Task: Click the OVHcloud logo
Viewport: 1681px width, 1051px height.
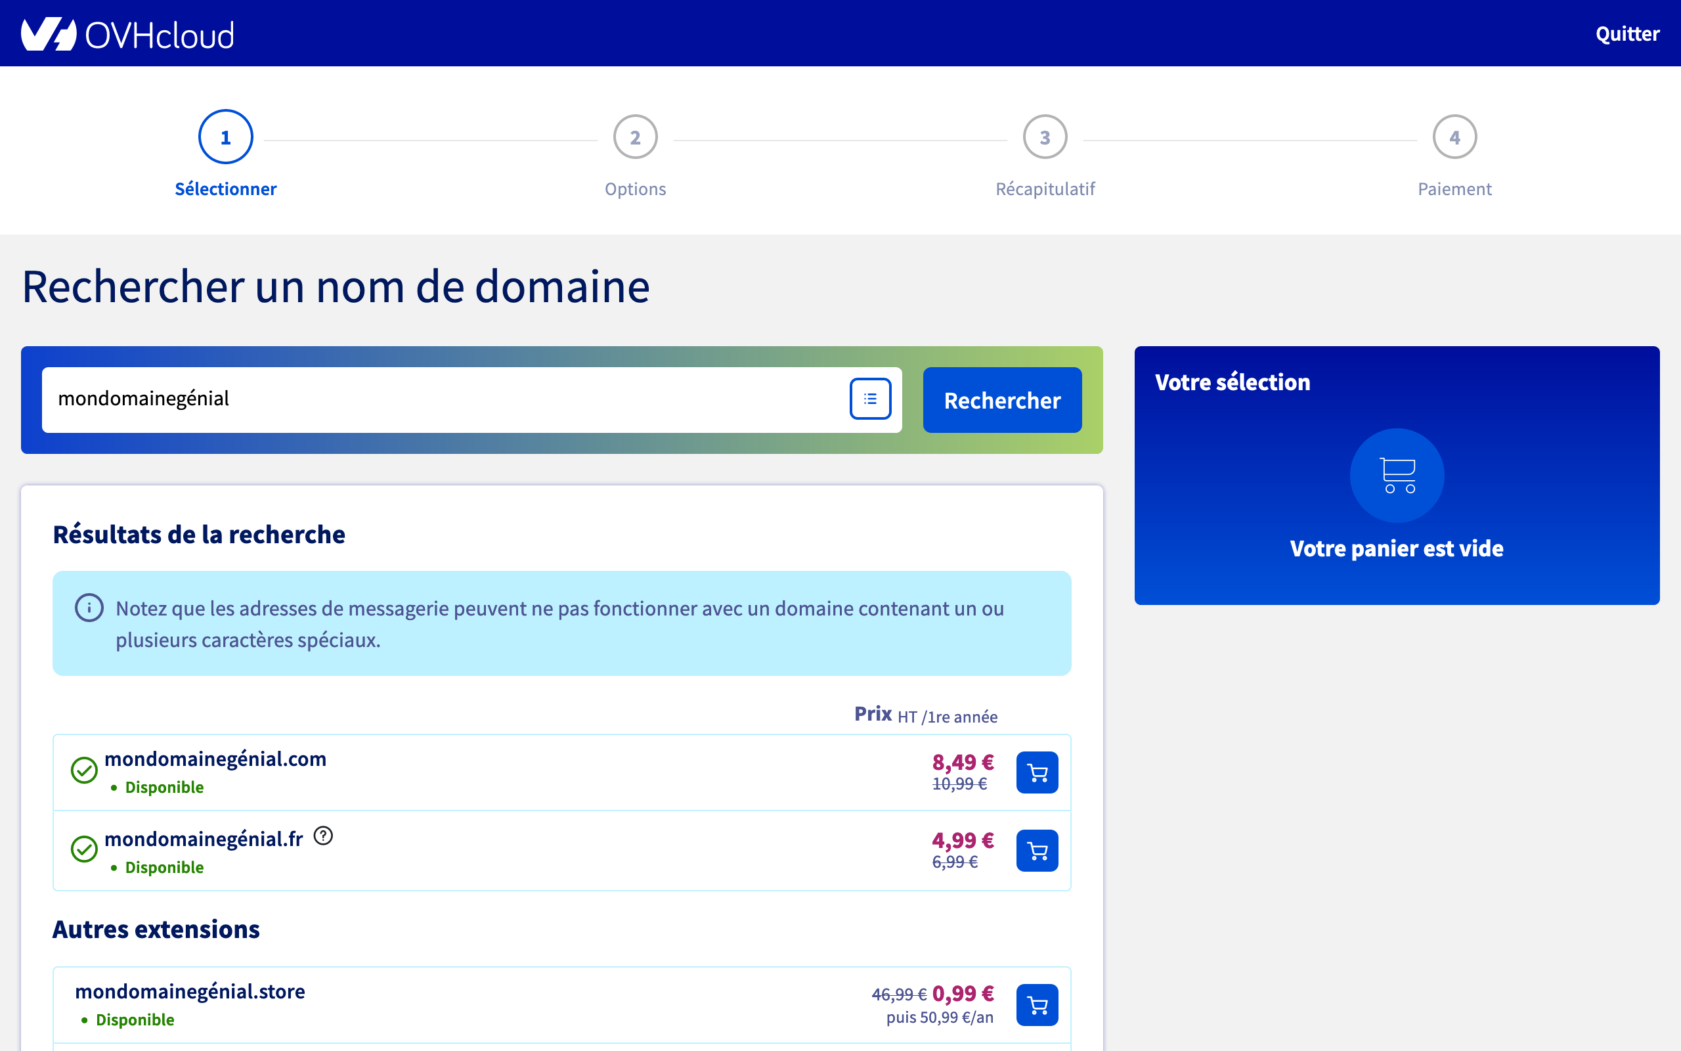Action: [x=128, y=34]
